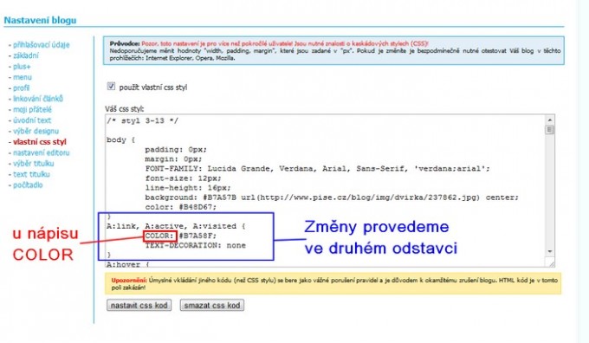Select vlastní css styl menu item
The width and height of the screenshot is (589, 343).
[40, 142]
